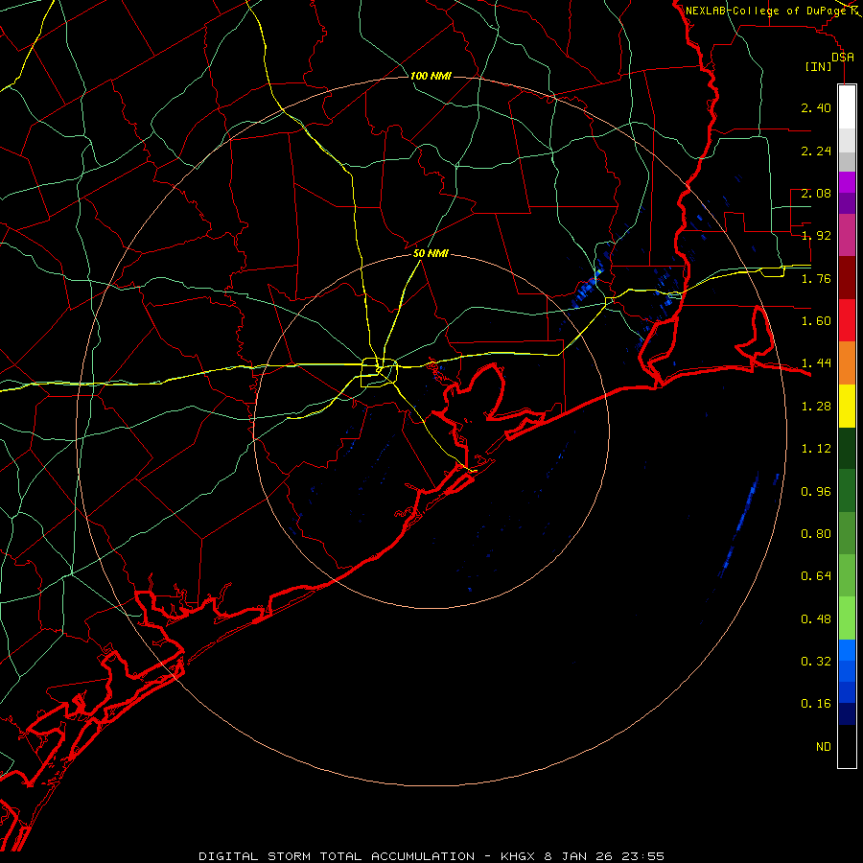Click the 100 NMI range ring label
Screen dimensions: 863x863
pos(431,76)
